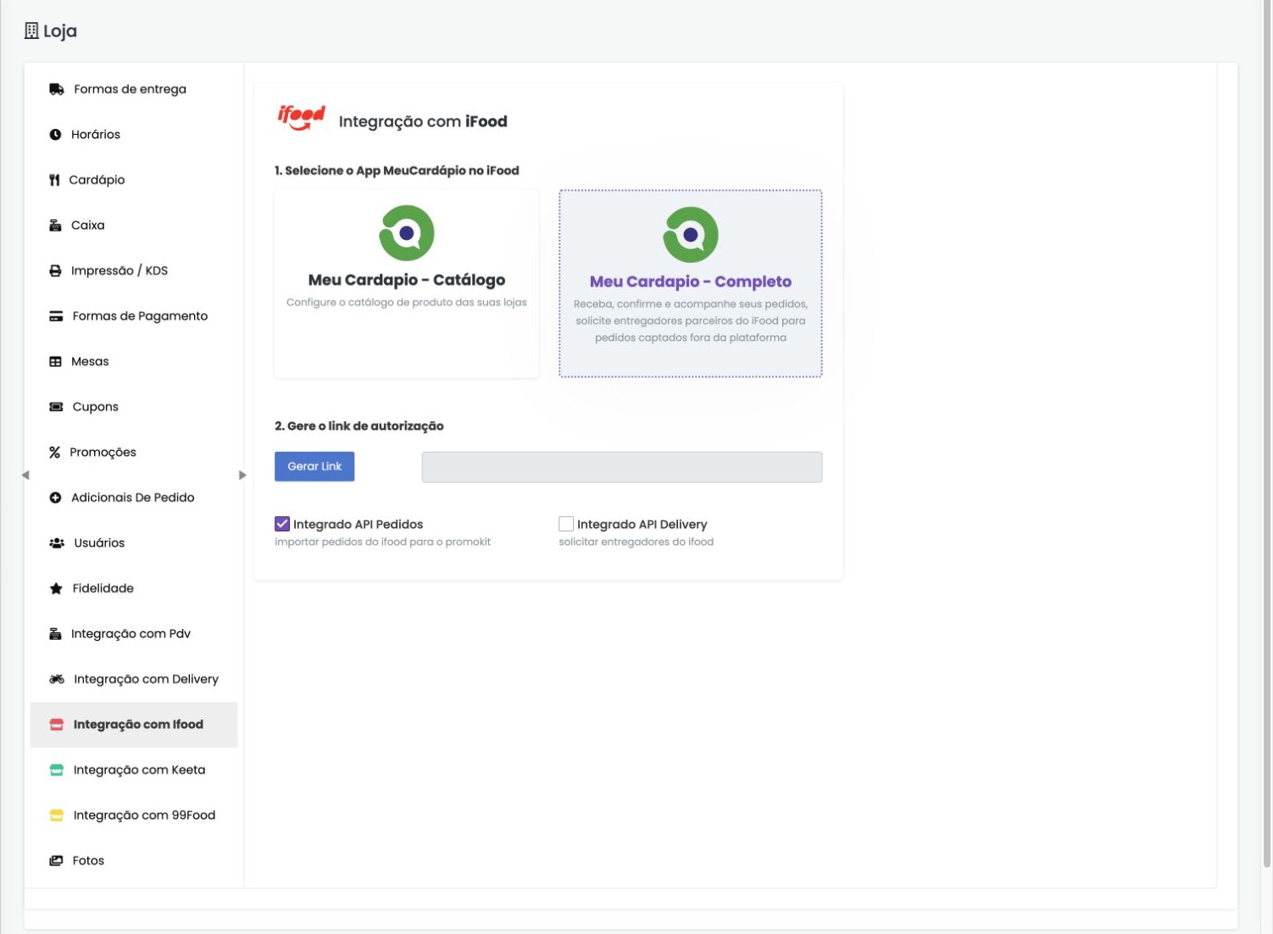Uncheck Integrado API Pedidos checkbox
This screenshot has height=934, width=1273.
(282, 524)
